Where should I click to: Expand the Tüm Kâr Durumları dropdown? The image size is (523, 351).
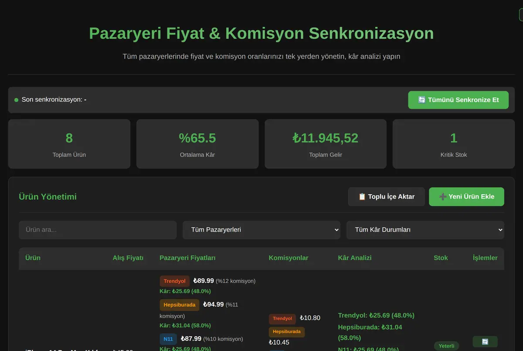(425, 229)
